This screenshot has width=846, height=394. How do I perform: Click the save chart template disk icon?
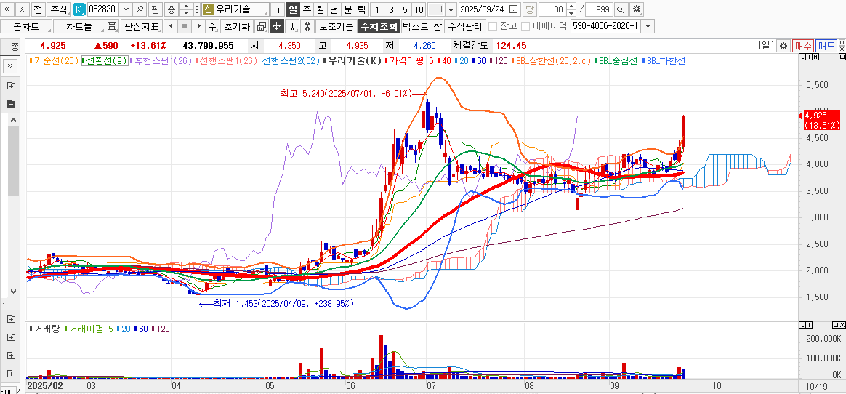(112, 26)
